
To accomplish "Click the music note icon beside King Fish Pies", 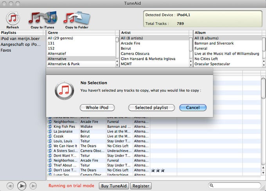I will (50, 127).
